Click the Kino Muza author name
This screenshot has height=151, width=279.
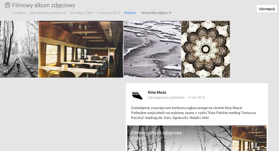tap(157, 92)
